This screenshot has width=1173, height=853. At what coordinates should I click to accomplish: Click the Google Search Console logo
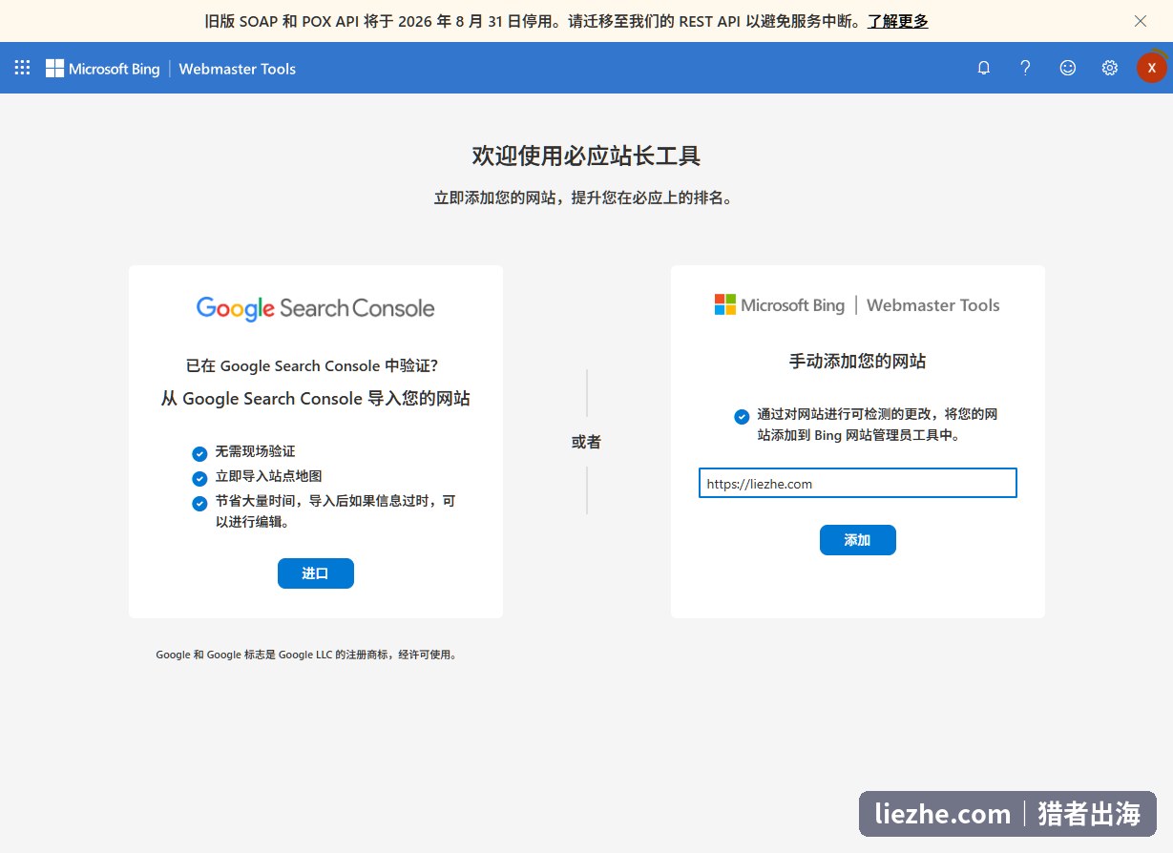[316, 308]
